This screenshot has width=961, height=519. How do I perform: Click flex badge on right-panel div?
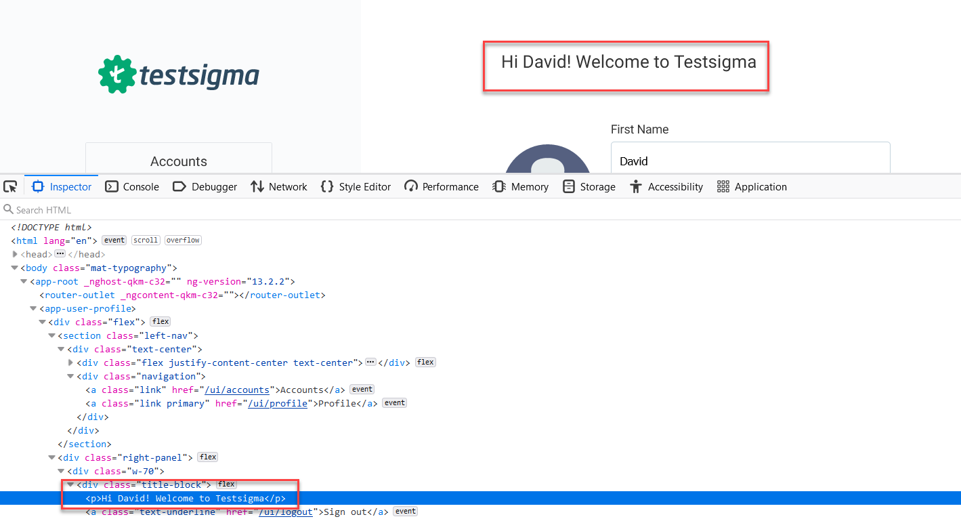(x=207, y=457)
